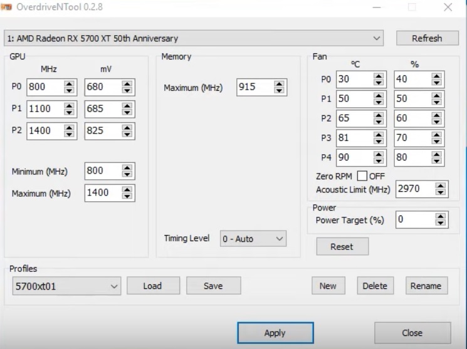Increase Fan P2 percent with up arrow

(x=437, y=115)
